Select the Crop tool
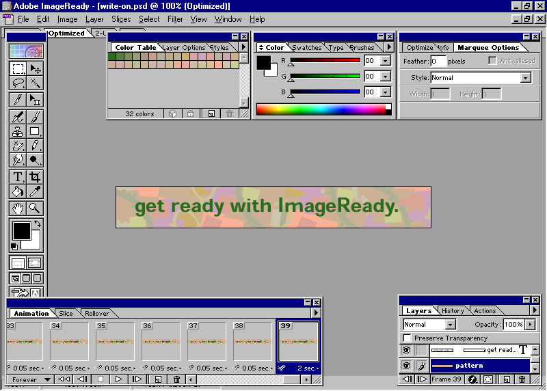Image resolution: width=547 pixels, height=391 pixels. pyautogui.click(x=35, y=177)
